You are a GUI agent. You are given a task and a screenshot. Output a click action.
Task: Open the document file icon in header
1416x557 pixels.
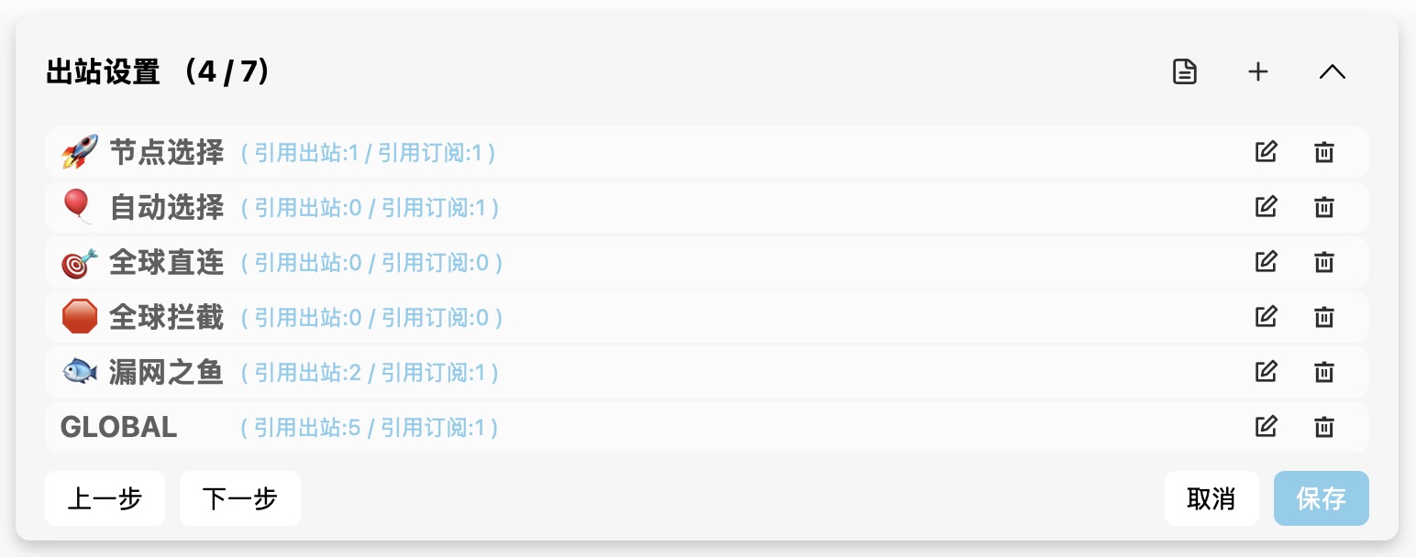pos(1185,71)
